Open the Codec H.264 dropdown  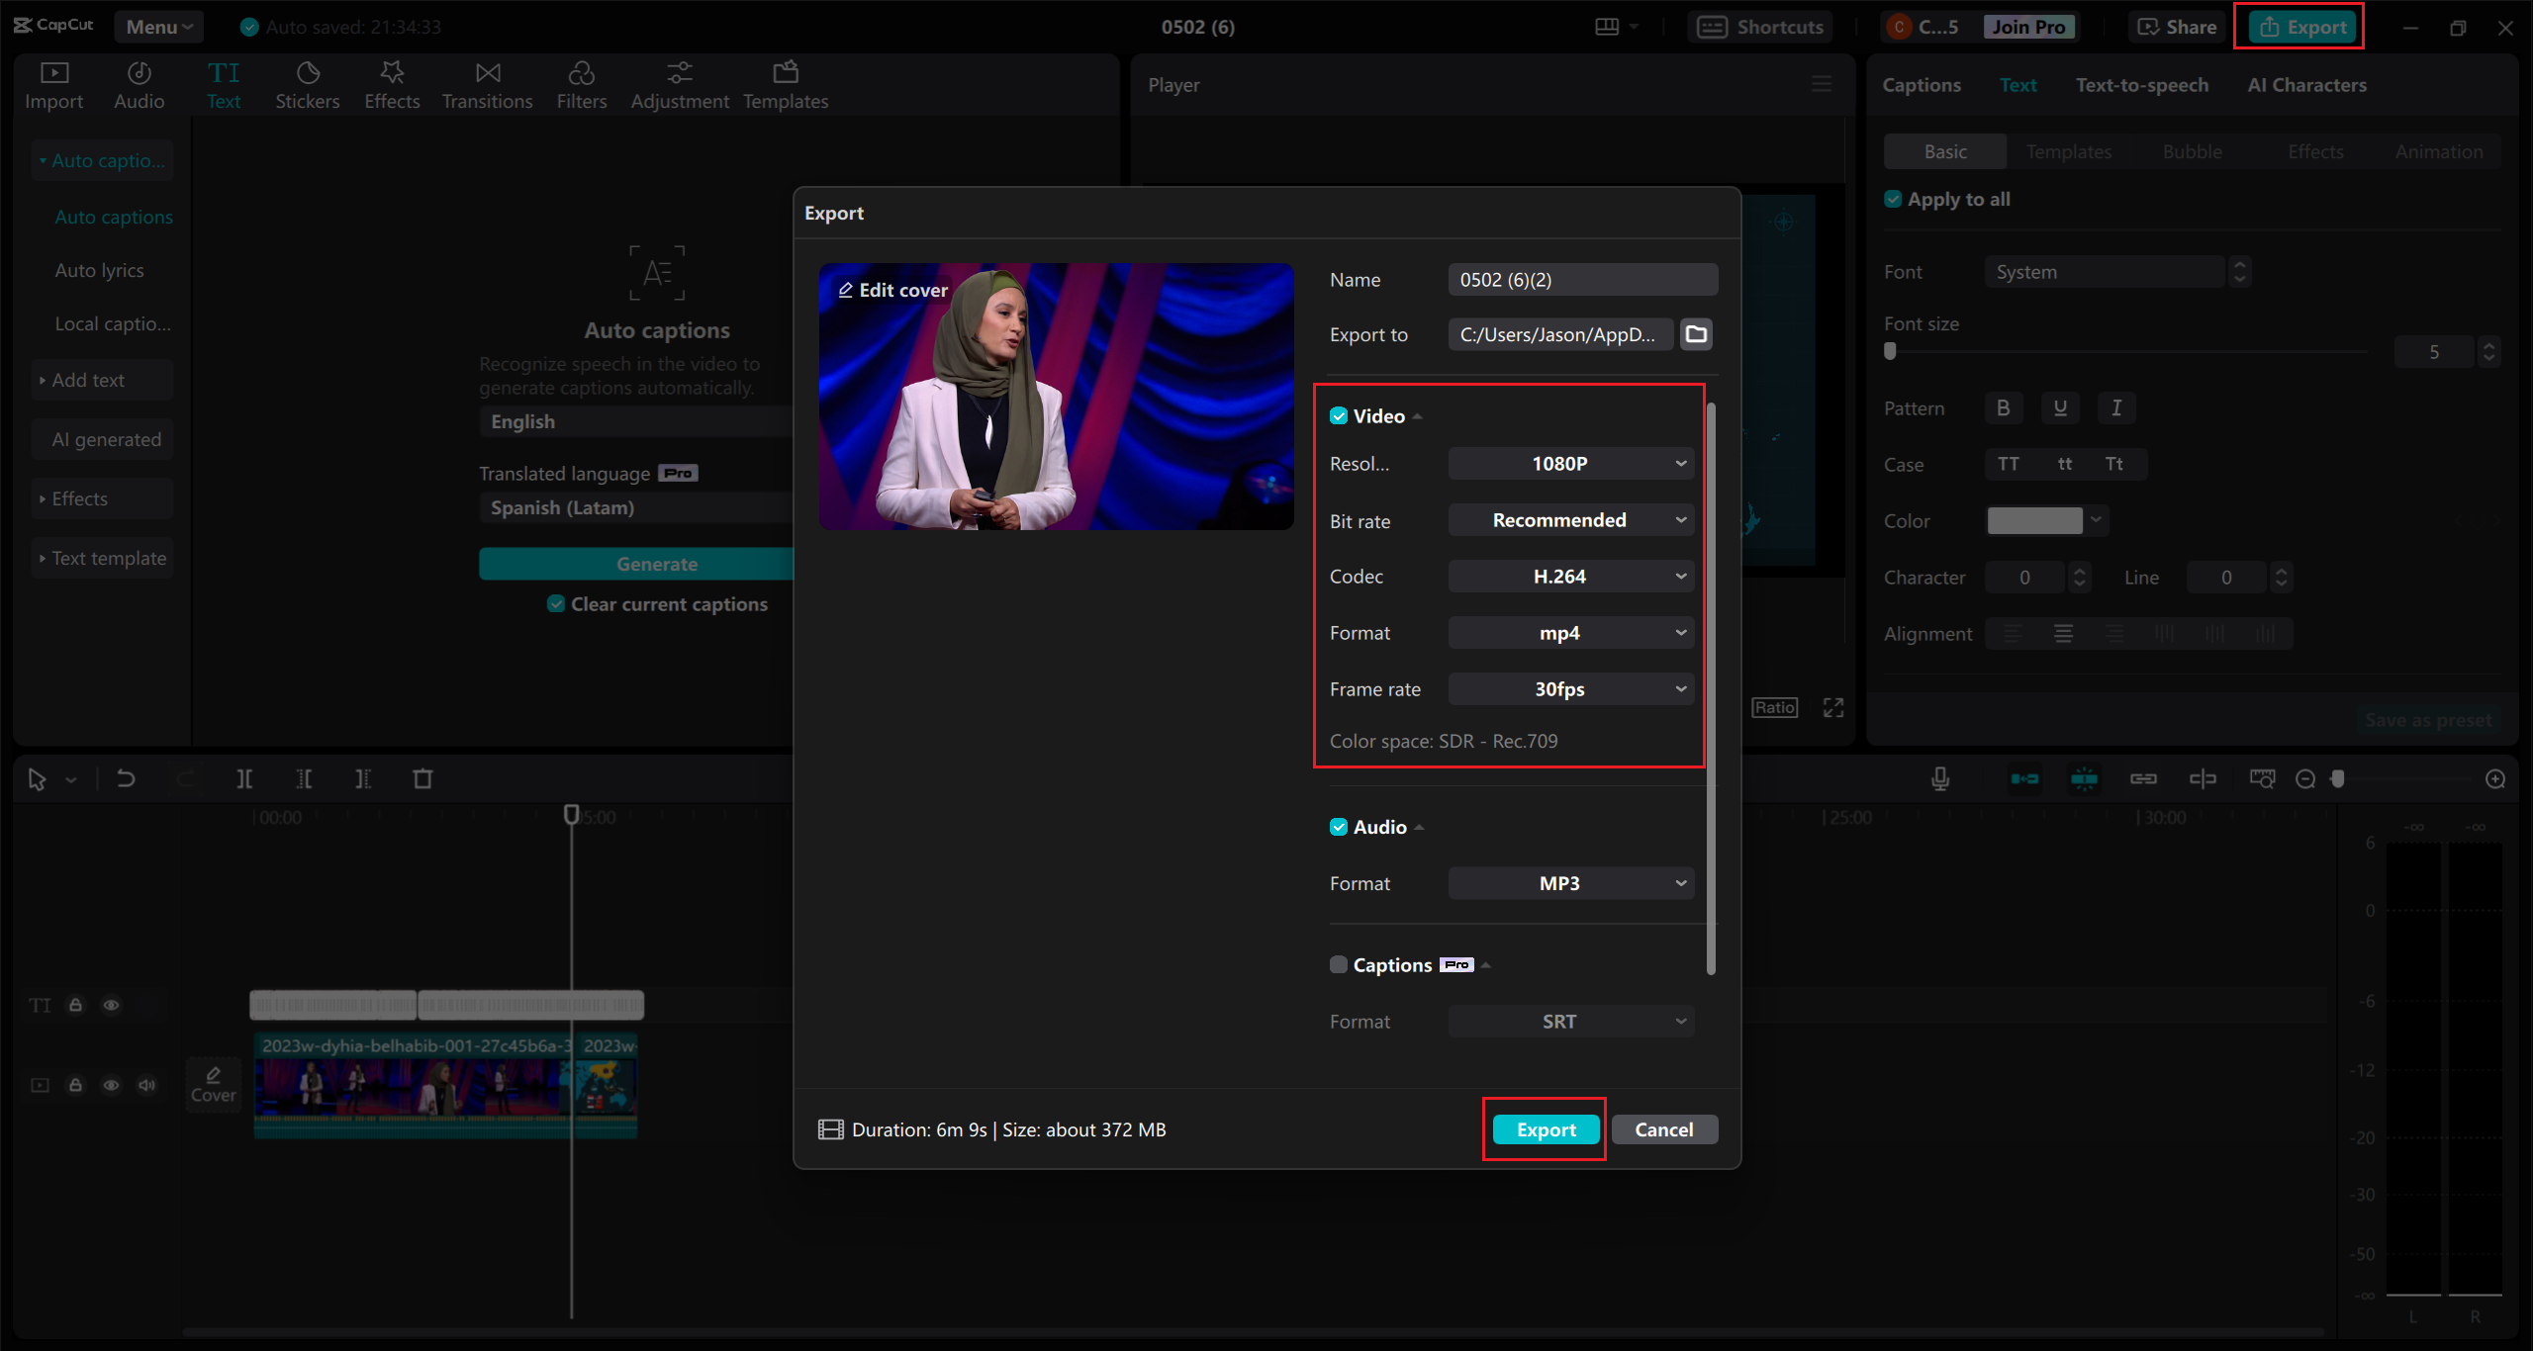(1570, 577)
